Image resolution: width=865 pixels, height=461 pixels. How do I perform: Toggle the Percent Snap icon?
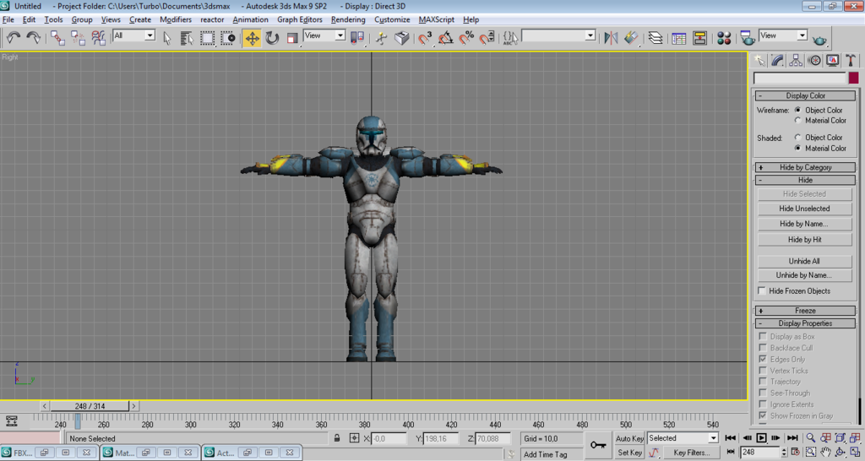click(x=466, y=37)
